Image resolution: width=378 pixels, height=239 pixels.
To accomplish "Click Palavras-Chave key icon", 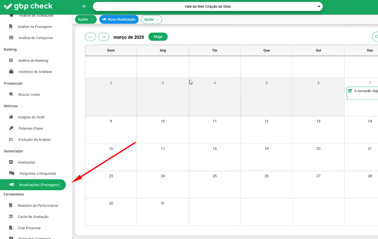I will (11, 128).
